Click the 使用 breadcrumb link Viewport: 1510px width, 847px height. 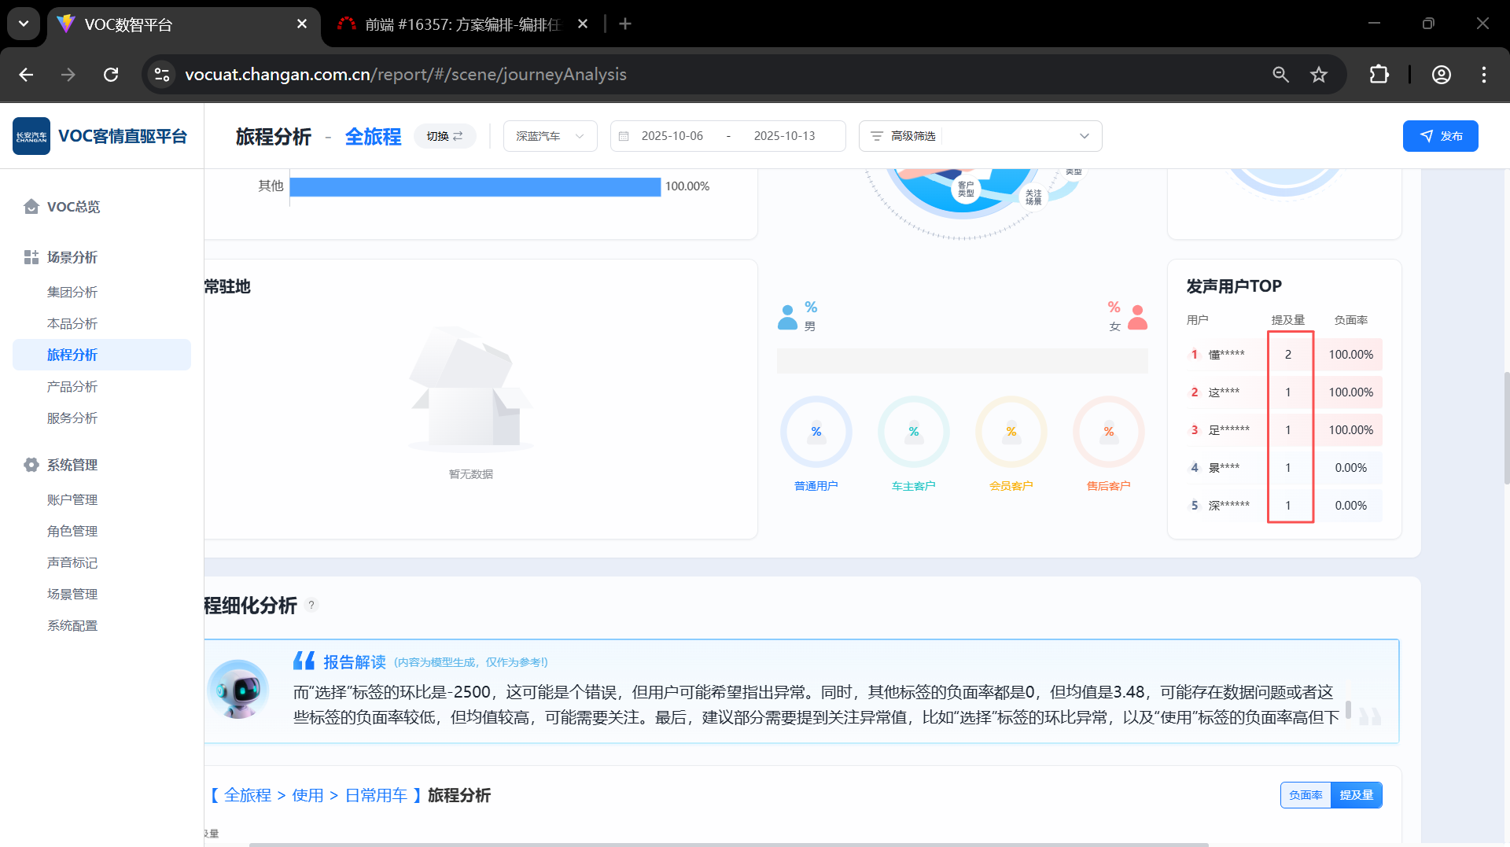pos(308,795)
